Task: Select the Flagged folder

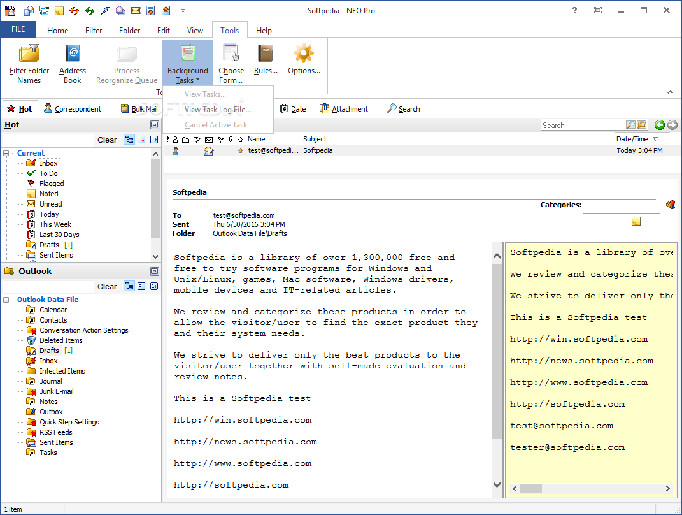Action: 52,184
